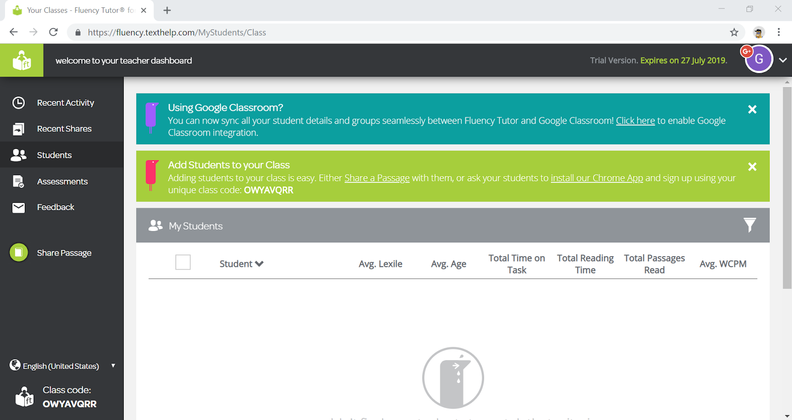Sort by Total Time on Task header

click(x=517, y=264)
